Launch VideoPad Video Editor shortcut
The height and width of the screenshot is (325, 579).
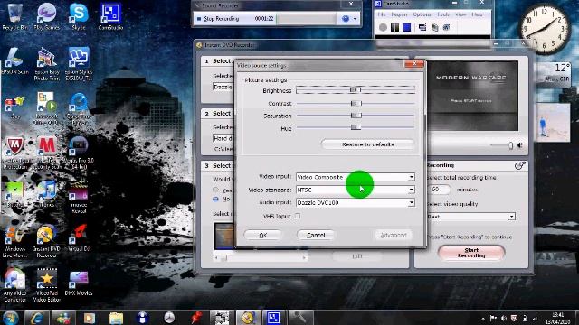(46, 285)
